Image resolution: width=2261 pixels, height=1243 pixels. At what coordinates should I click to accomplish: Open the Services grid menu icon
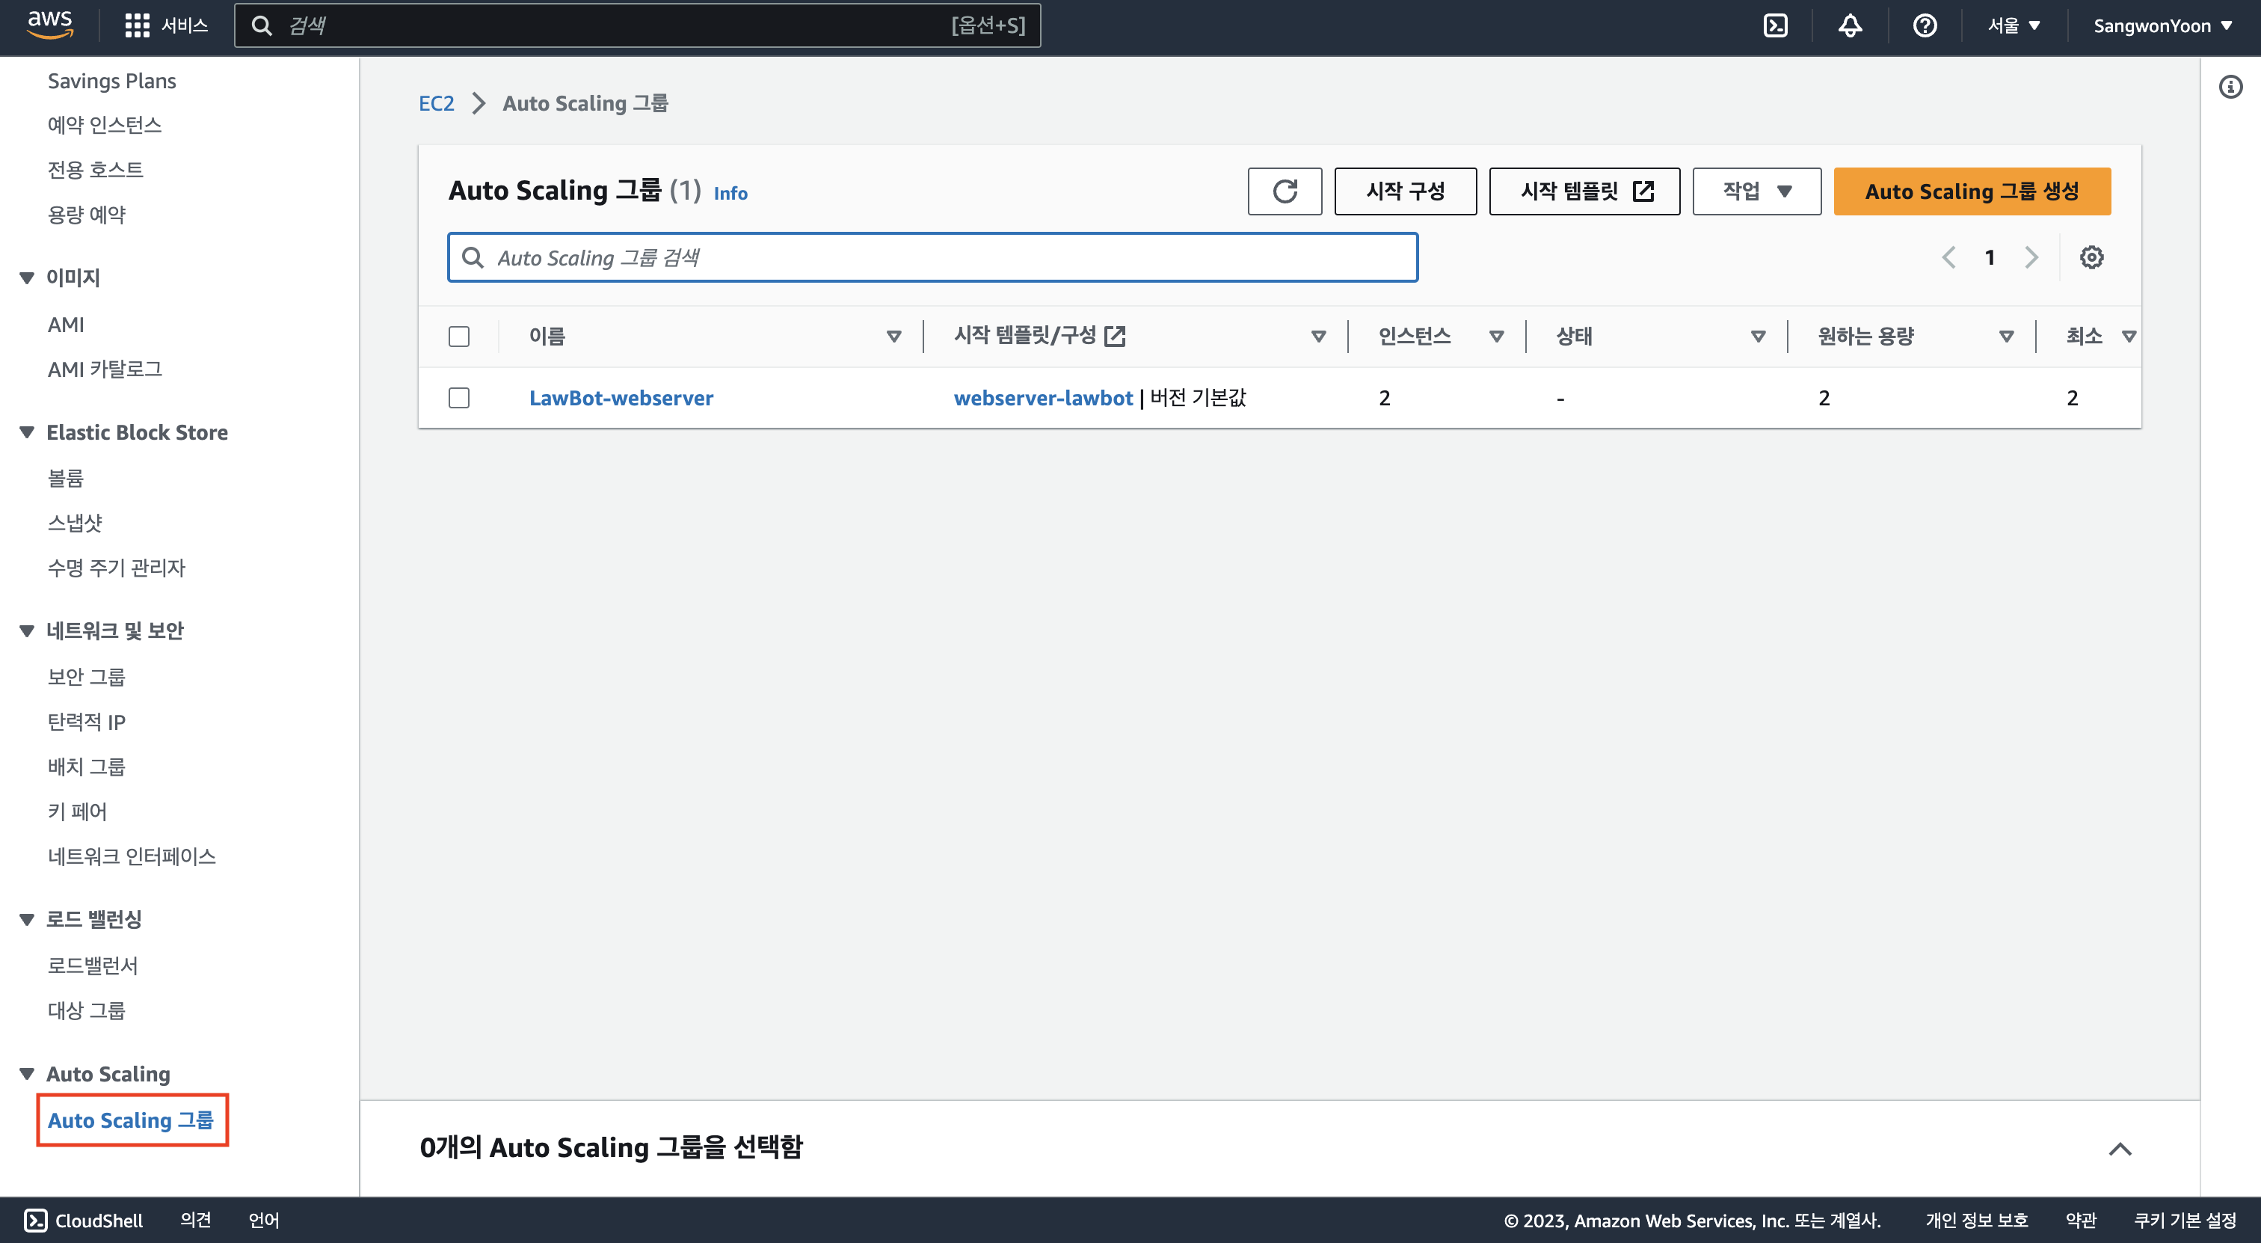137,25
